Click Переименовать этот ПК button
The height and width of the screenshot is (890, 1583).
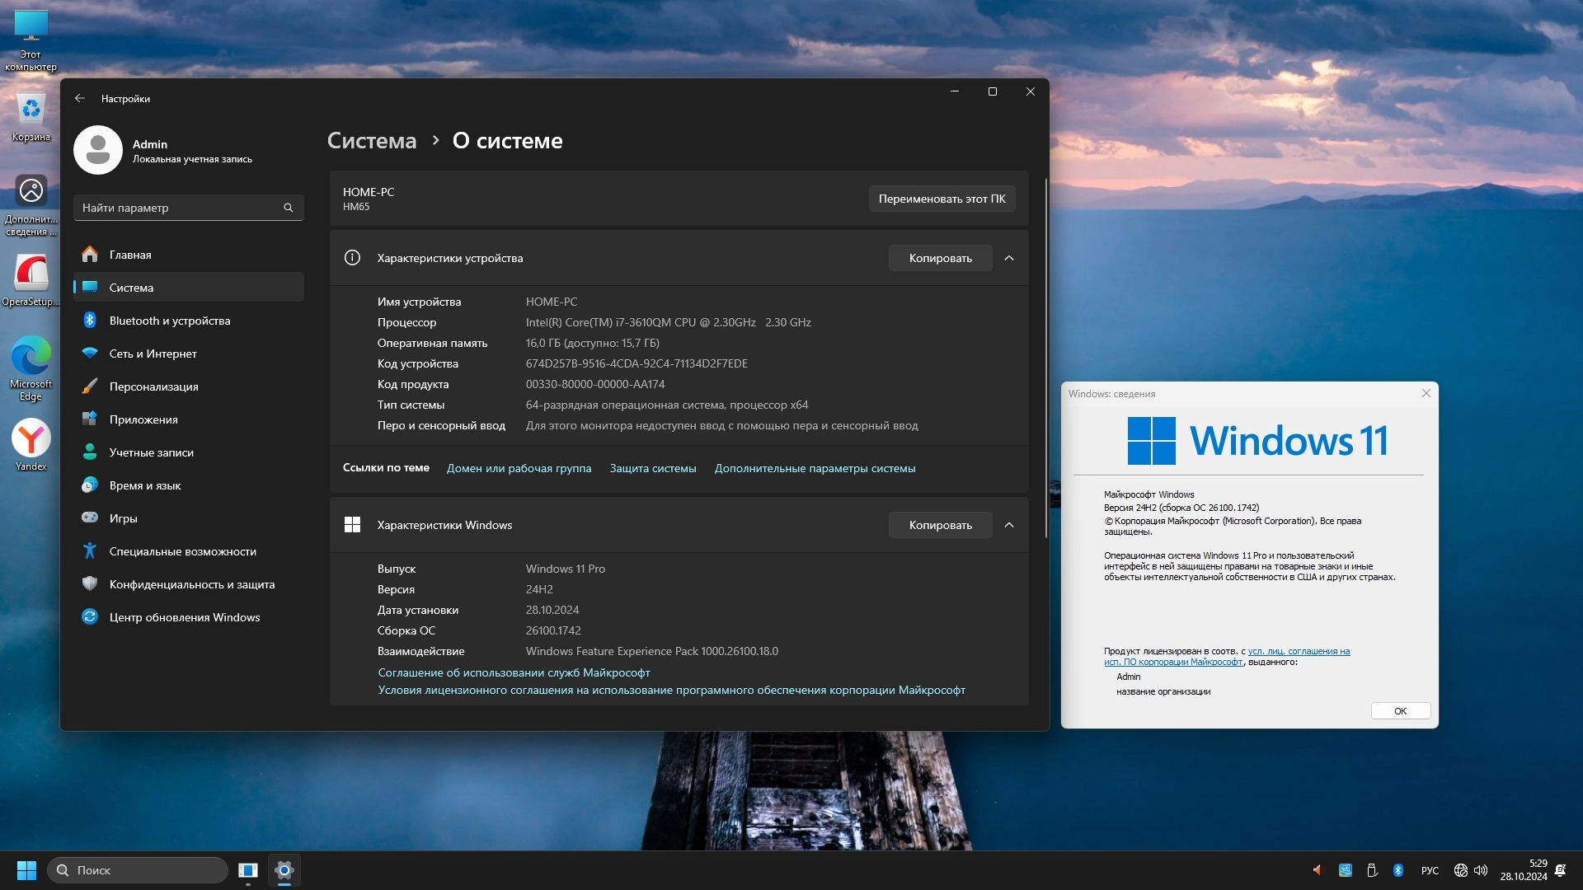(942, 199)
